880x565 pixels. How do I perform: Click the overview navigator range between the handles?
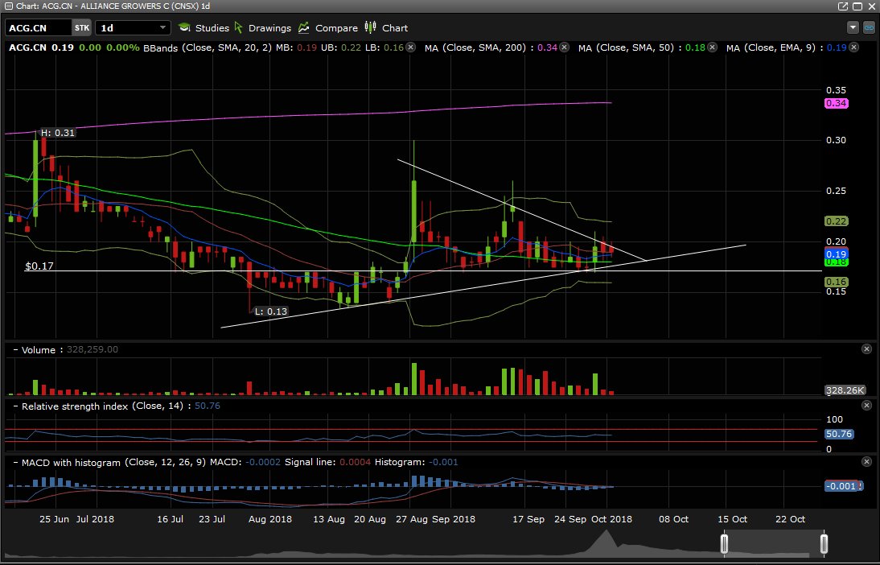pos(774,543)
